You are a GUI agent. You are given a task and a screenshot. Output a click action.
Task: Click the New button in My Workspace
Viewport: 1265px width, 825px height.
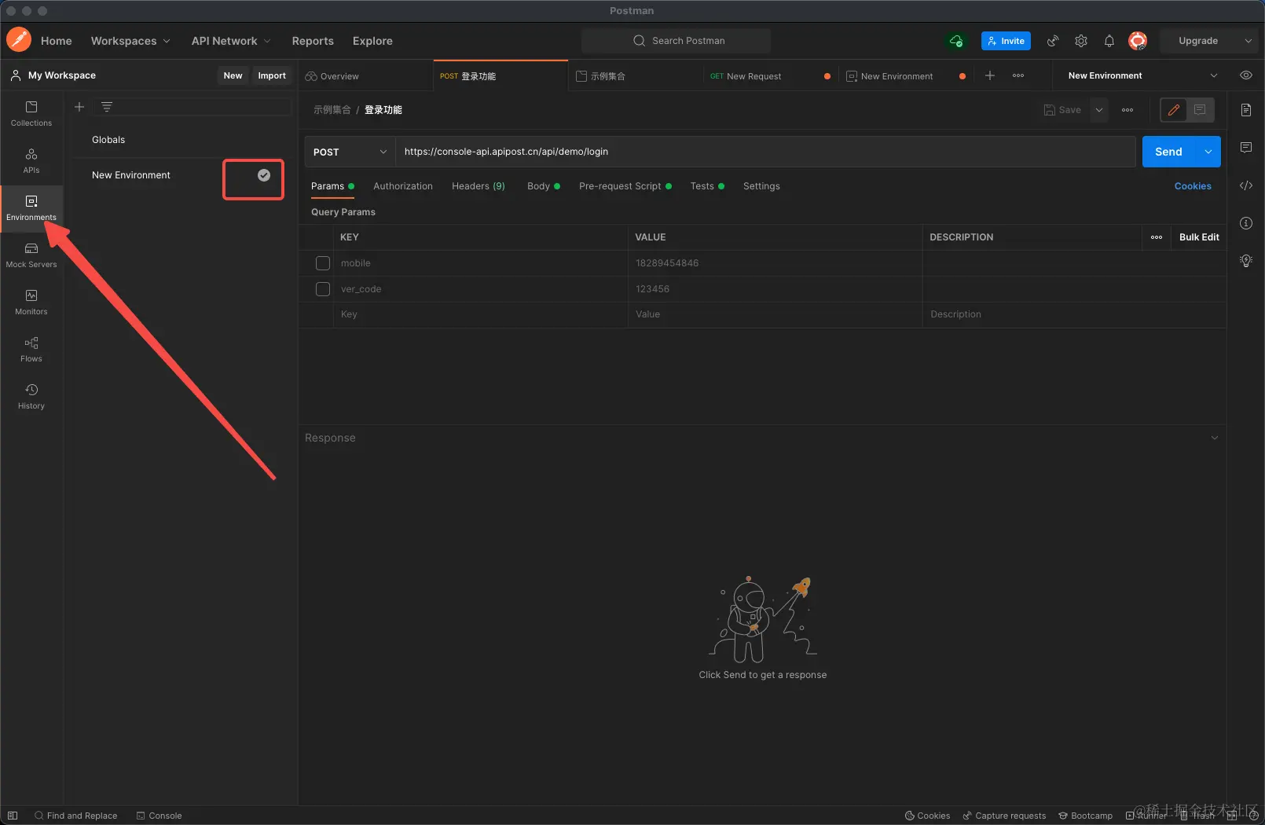[233, 75]
